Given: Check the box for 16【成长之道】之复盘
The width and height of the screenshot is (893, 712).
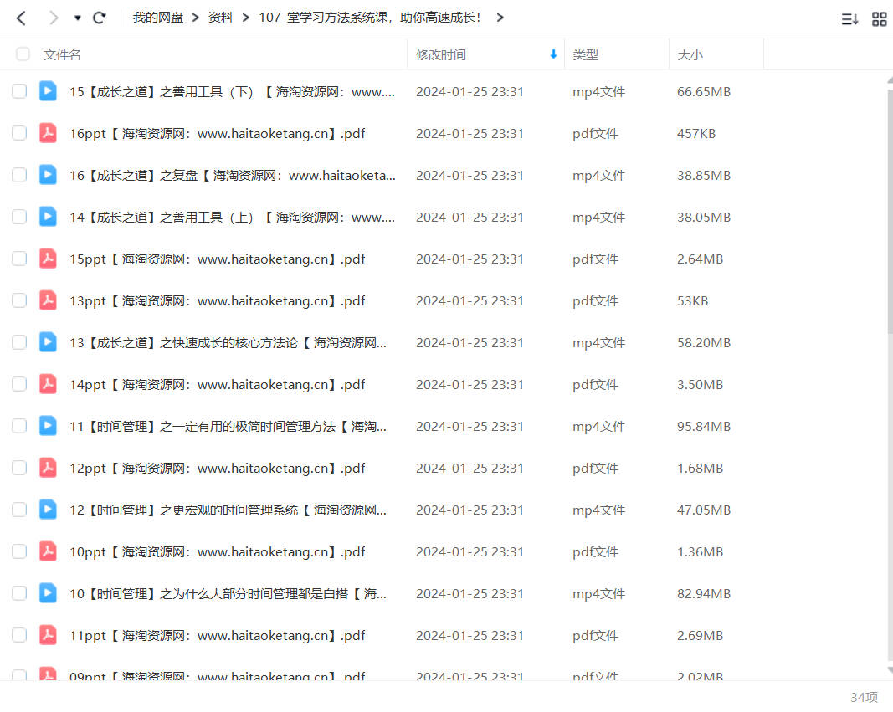Looking at the screenshot, I should [x=19, y=175].
